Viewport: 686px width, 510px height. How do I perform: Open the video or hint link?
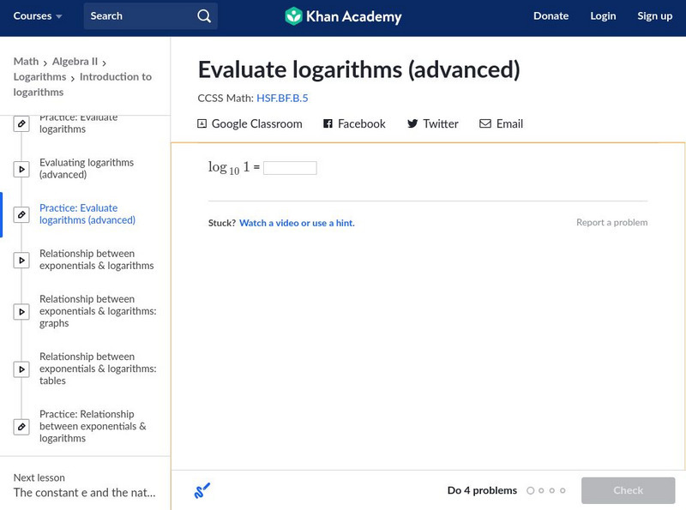point(297,224)
